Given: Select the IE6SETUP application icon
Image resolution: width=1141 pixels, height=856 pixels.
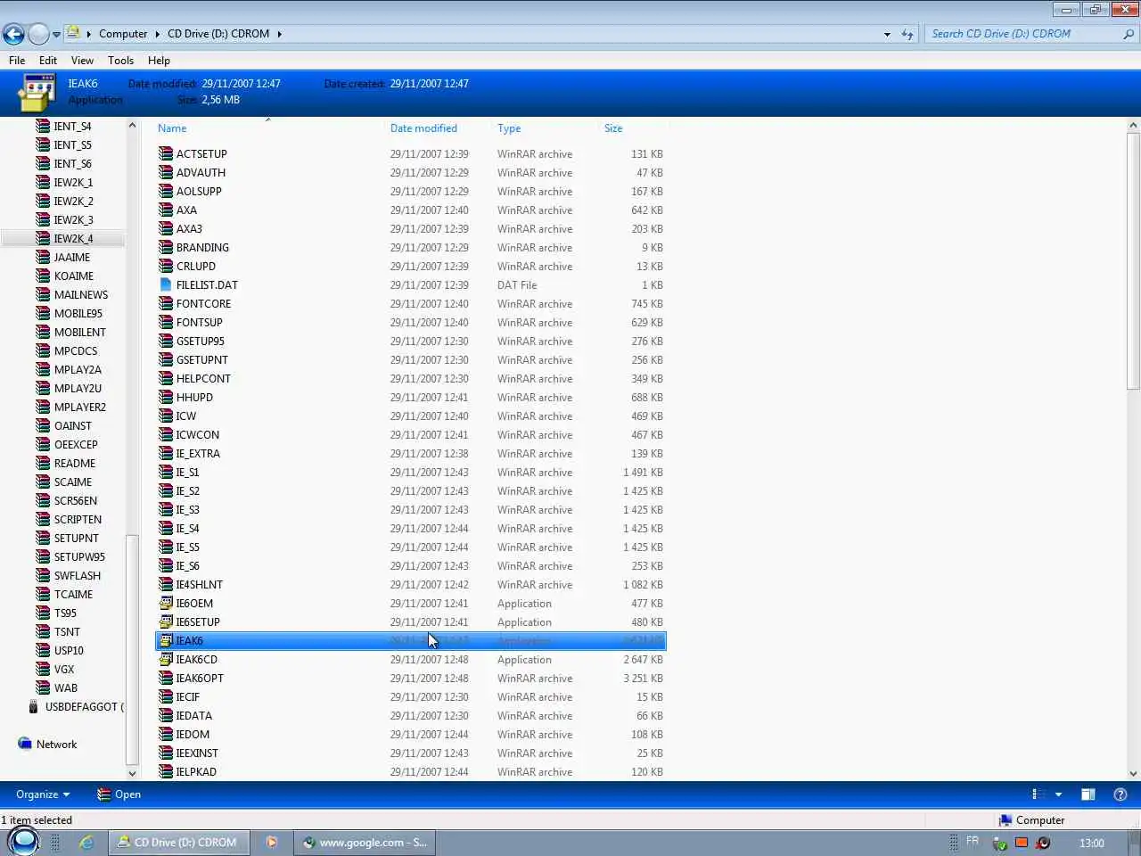Looking at the screenshot, I should (166, 621).
